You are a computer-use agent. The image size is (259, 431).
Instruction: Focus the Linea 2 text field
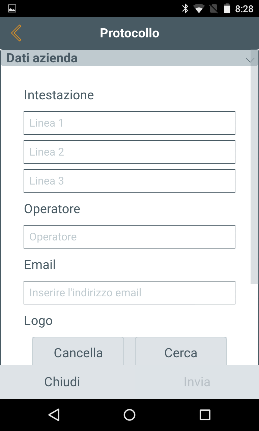tap(129, 152)
